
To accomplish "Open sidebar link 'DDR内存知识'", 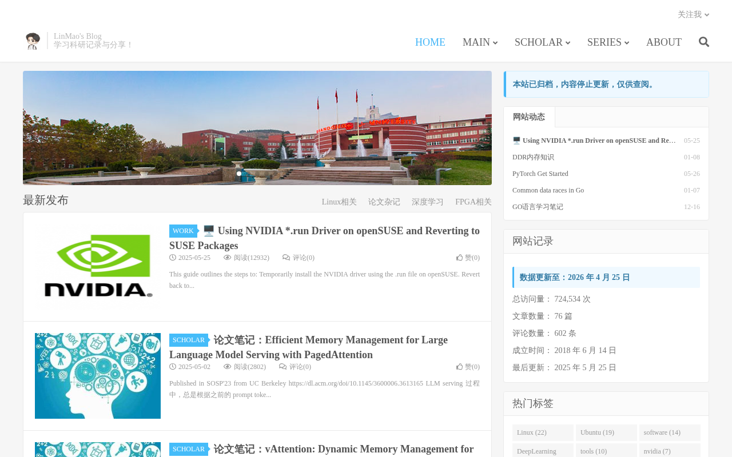I will [x=533, y=157].
